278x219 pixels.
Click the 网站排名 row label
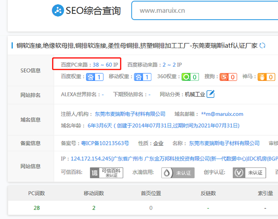pyautogui.click(x=31, y=95)
